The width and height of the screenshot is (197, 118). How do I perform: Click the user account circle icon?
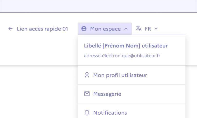(x=84, y=29)
